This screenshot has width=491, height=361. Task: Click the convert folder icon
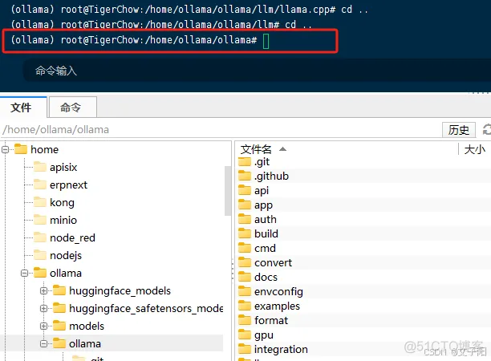245,262
